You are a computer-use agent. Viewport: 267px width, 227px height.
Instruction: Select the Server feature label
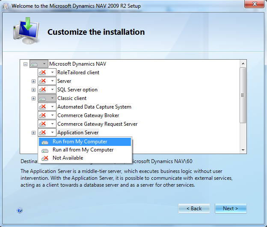coord(64,81)
